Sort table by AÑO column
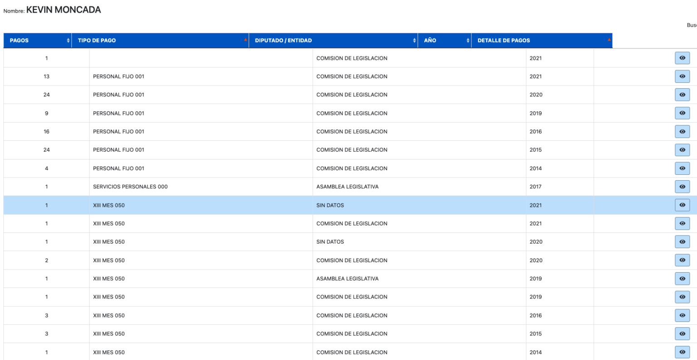 tap(444, 40)
